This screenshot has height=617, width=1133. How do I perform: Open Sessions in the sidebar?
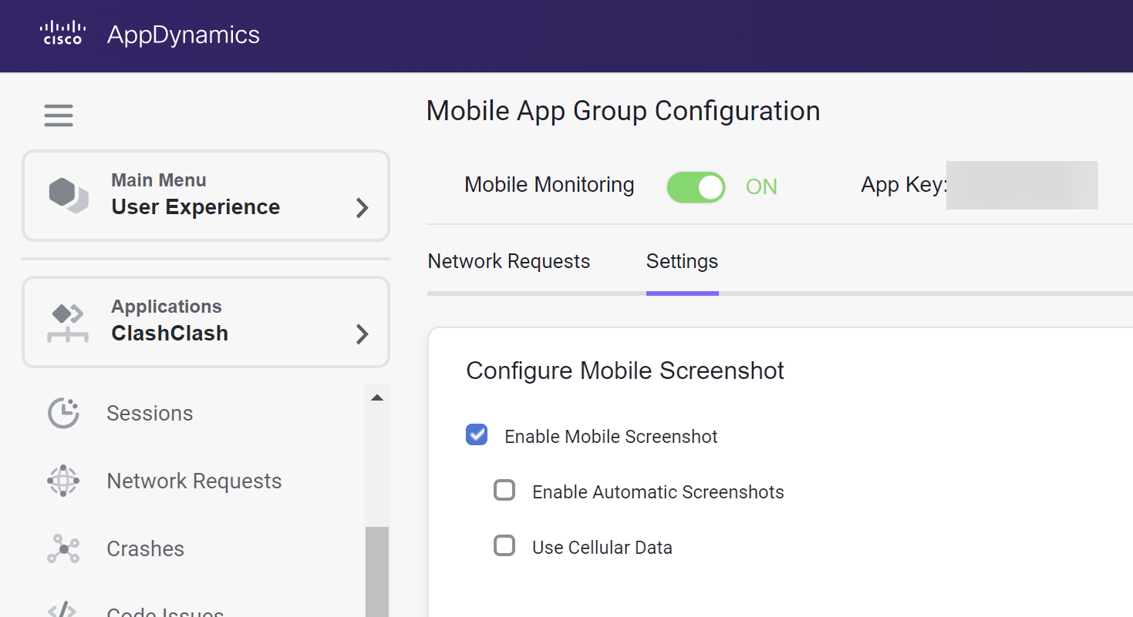tap(150, 414)
